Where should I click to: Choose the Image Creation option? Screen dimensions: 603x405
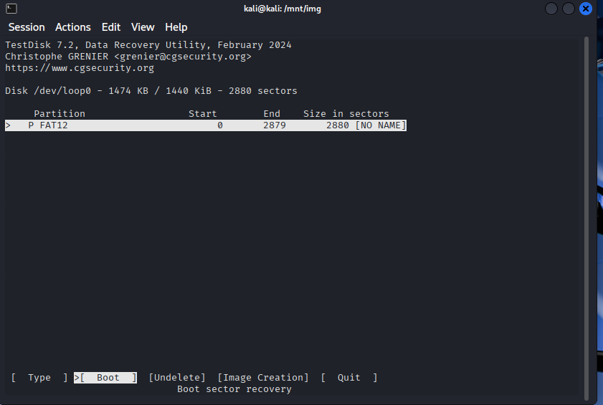tap(263, 378)
